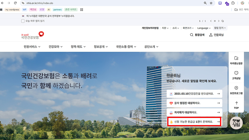Go back to previous browser page
The height and width of the screenshot is (140, 249).
2,3
